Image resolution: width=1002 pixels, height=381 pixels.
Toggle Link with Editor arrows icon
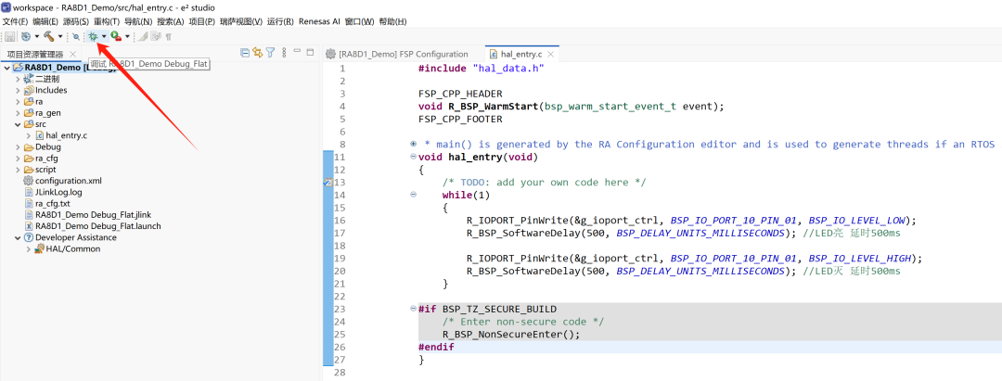[x=258, y=52]
